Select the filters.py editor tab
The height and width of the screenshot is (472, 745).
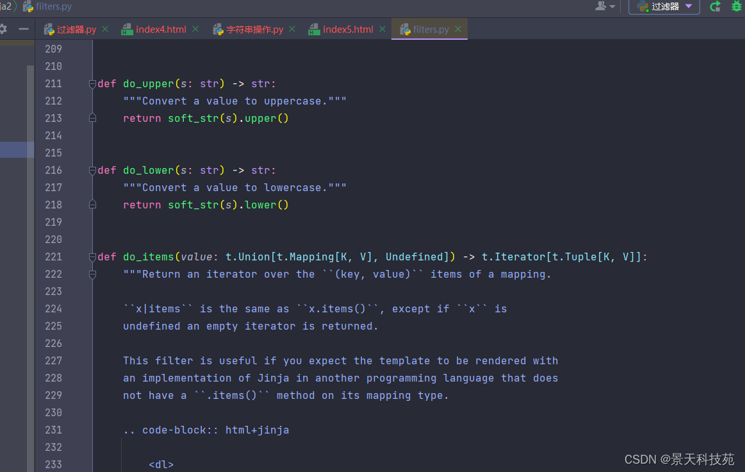click(430, 29)
